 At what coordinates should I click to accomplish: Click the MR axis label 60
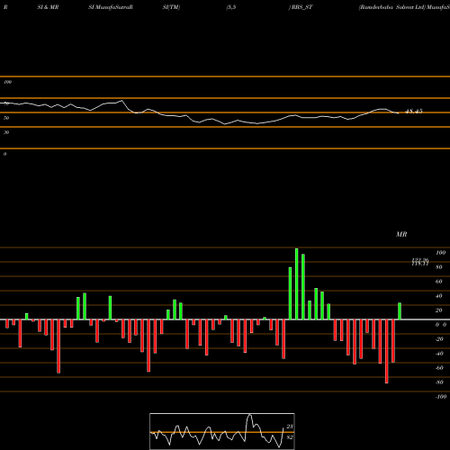(439, 282)
